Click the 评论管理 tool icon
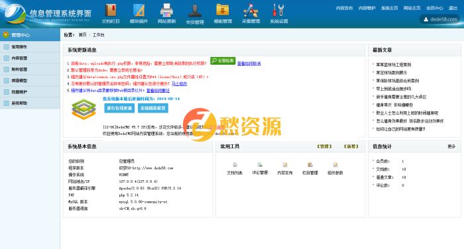Image resolution: width=464 pixels, height=249 pixels. (260, 165)
